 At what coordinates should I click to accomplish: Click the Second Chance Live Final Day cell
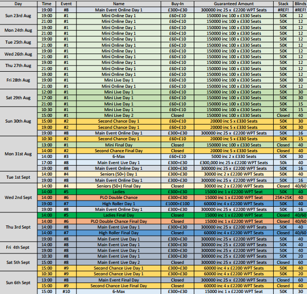[x=118, y=286]
